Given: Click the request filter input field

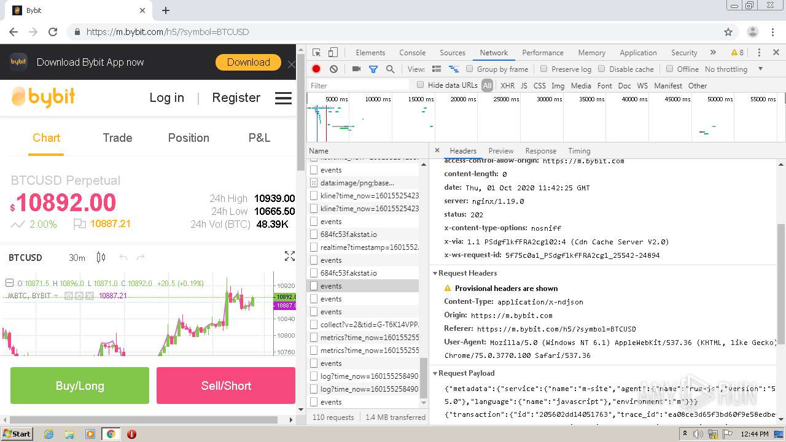Looking at the screenshot, I should (359, 85).
